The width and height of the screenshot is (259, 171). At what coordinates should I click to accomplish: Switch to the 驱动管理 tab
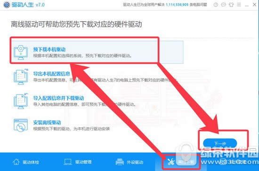(78, 162)
